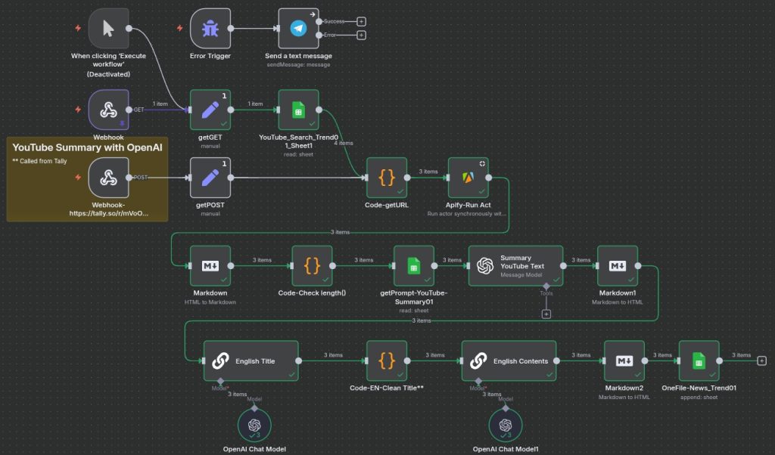Add node after OneFile-News_Trend01 output
The height and width of the screenshot is (455, 775).
click(x=761, y=361)
